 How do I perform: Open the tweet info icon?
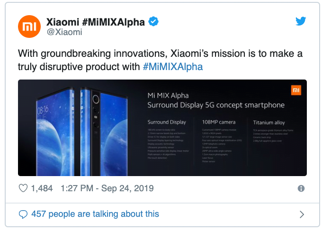coord(301,188)
